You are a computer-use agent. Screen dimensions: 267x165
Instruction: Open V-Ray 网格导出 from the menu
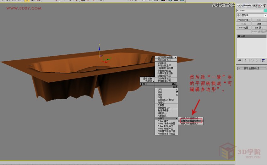click(166, 126)
